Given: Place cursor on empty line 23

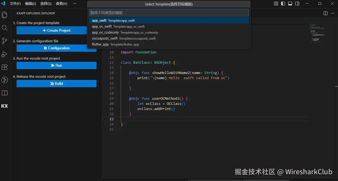Looking at the screenshot, I should point(205,119).
